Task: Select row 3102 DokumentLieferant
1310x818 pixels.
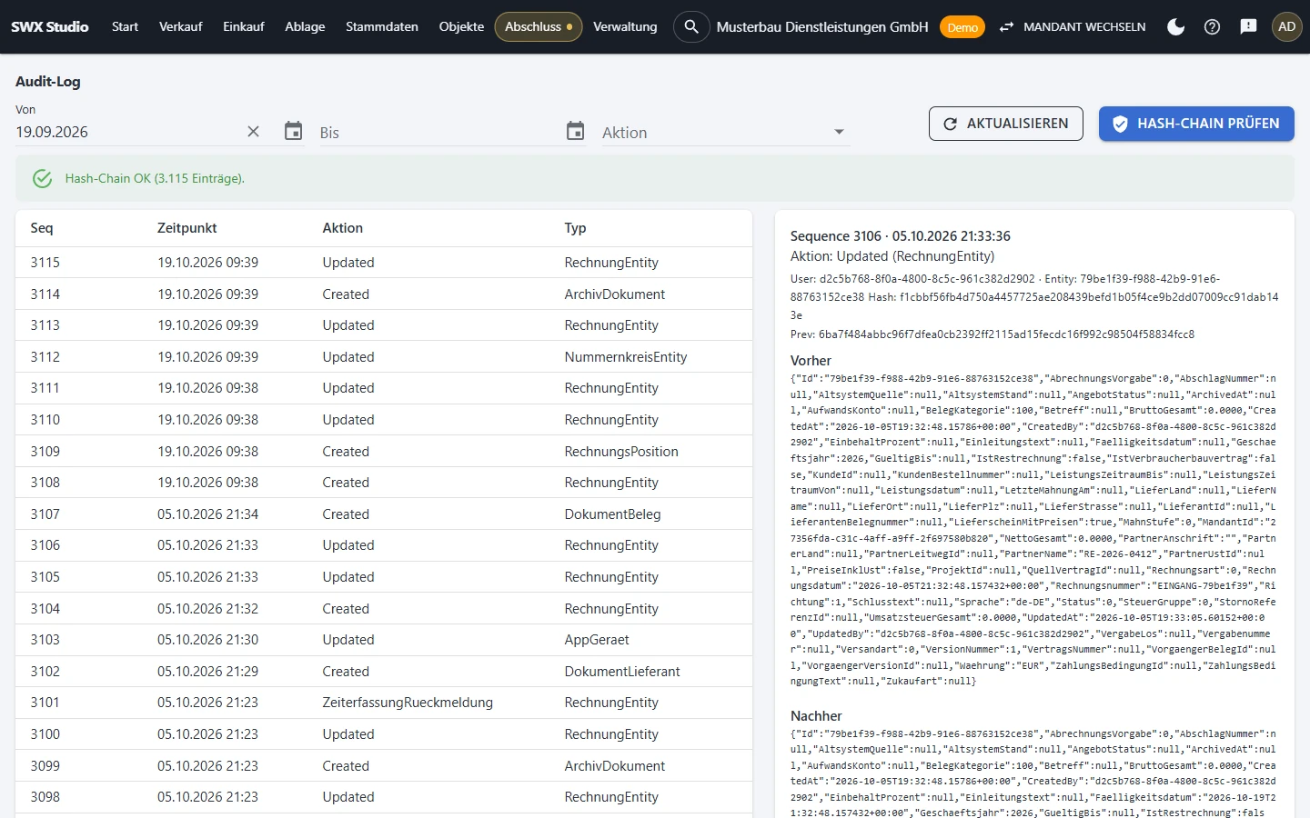Action: pos(384,672)
